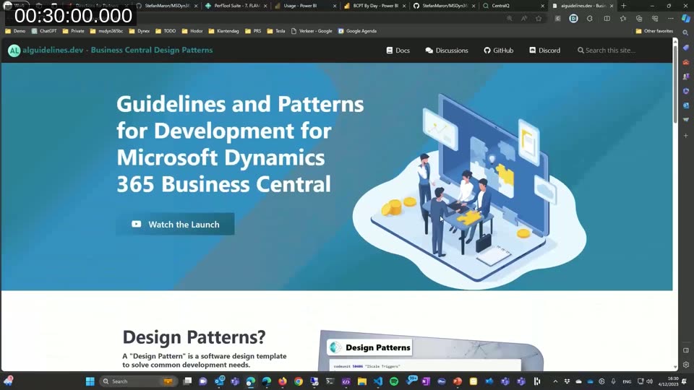Open the browser Extensions puzzle icon
The image size is (694, 390).
click(590, 19)
